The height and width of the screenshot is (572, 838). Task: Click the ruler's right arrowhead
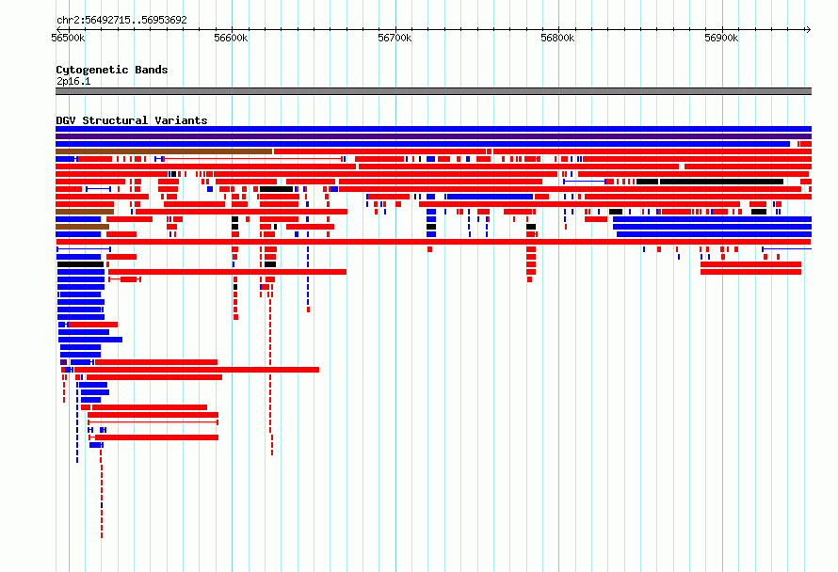808,30
